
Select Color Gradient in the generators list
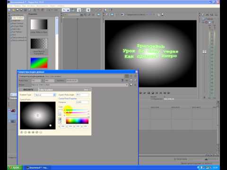pos(17,18)
